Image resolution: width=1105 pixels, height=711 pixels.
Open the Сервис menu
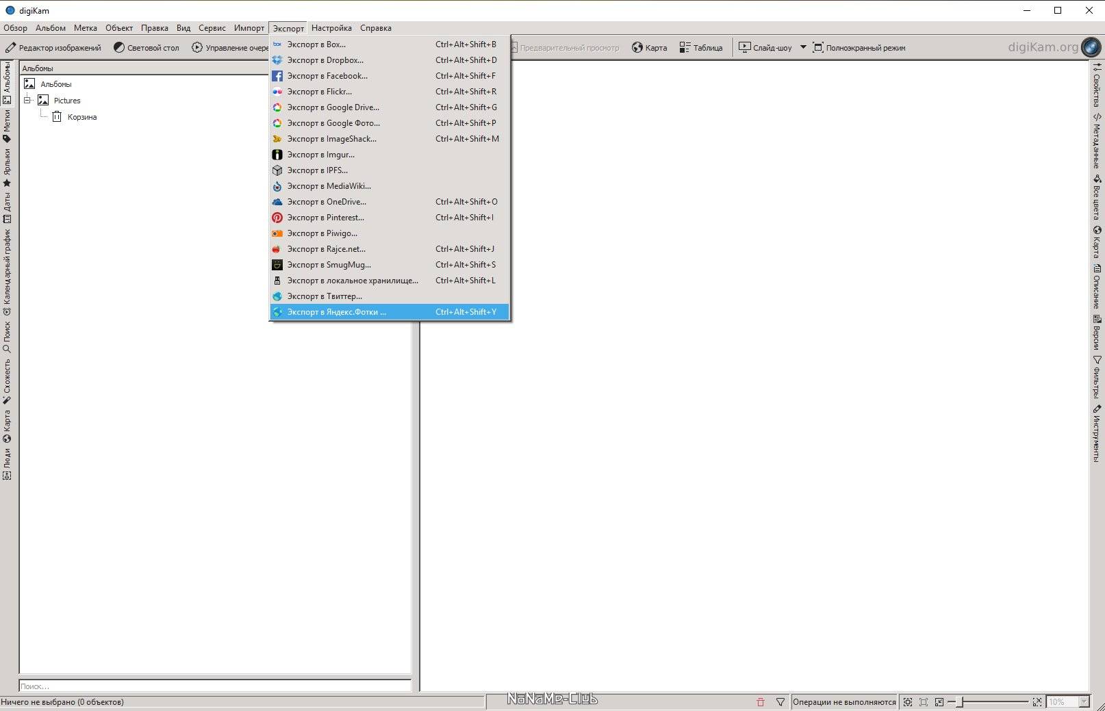pyautogui.click(x=212, y=28)
